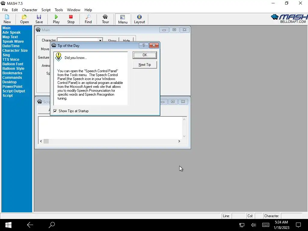The width and height of the screenshot is (308, 231).
Task: Open the notification center icon
Action: (x=298, y=225)
